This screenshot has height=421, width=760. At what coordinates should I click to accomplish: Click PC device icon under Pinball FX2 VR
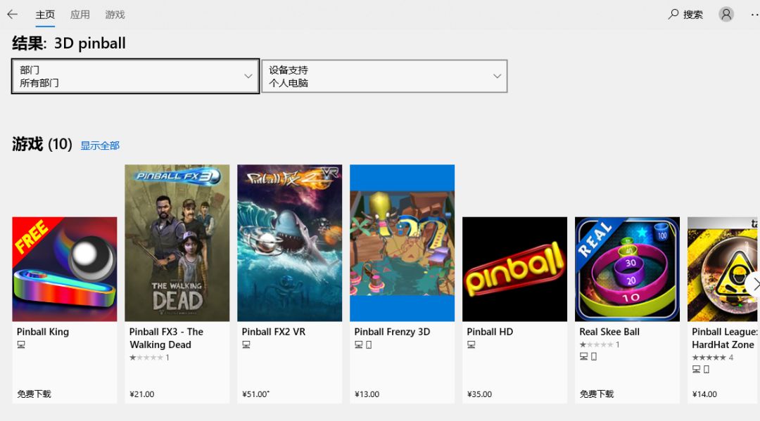(x=246, y=344)
